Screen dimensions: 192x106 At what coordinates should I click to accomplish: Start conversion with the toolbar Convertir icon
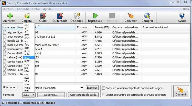tap(131, 16)
